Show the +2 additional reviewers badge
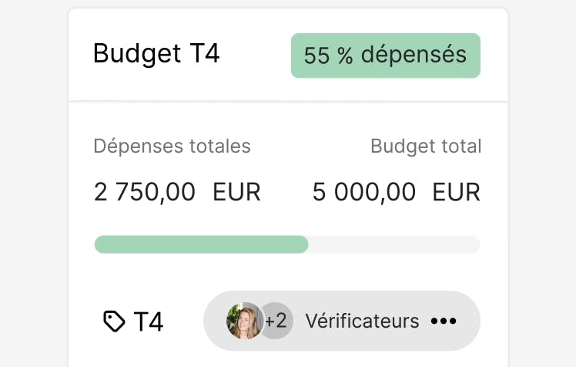This screenshot has width=576, height=367. (x=276, y=321)
